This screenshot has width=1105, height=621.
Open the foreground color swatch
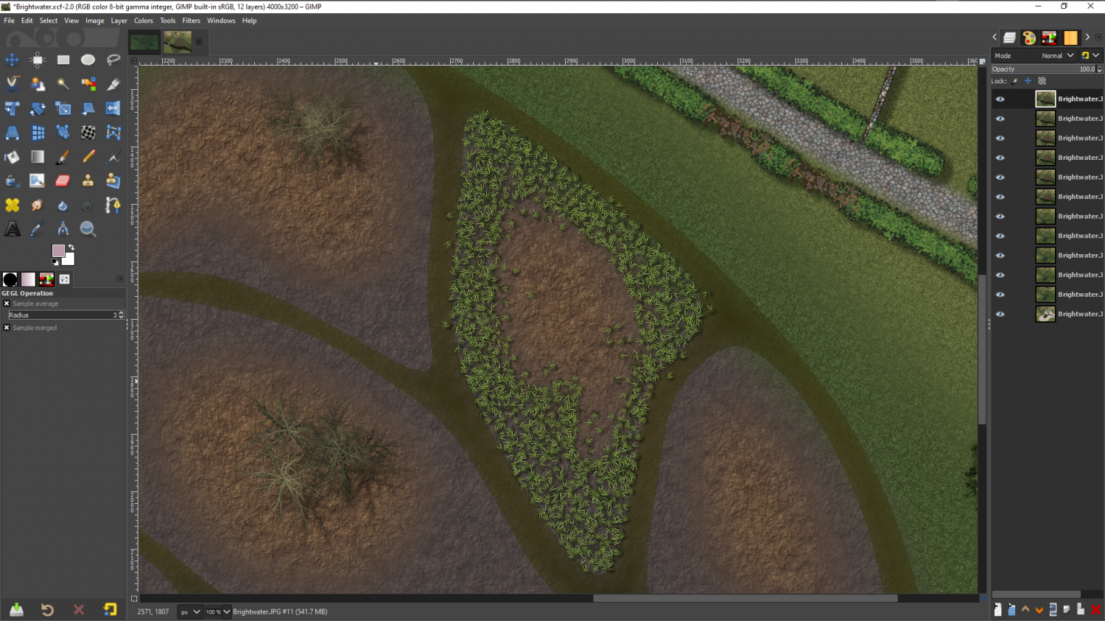(58, 250)
